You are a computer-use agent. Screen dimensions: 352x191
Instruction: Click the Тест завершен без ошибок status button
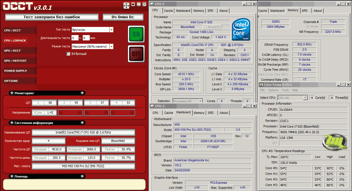[52, 17]
